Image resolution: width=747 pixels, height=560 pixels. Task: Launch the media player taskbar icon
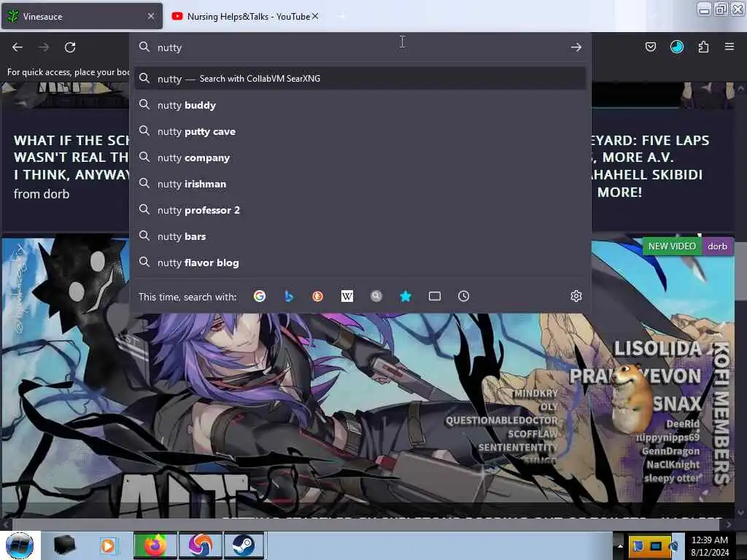pos(108,545)
